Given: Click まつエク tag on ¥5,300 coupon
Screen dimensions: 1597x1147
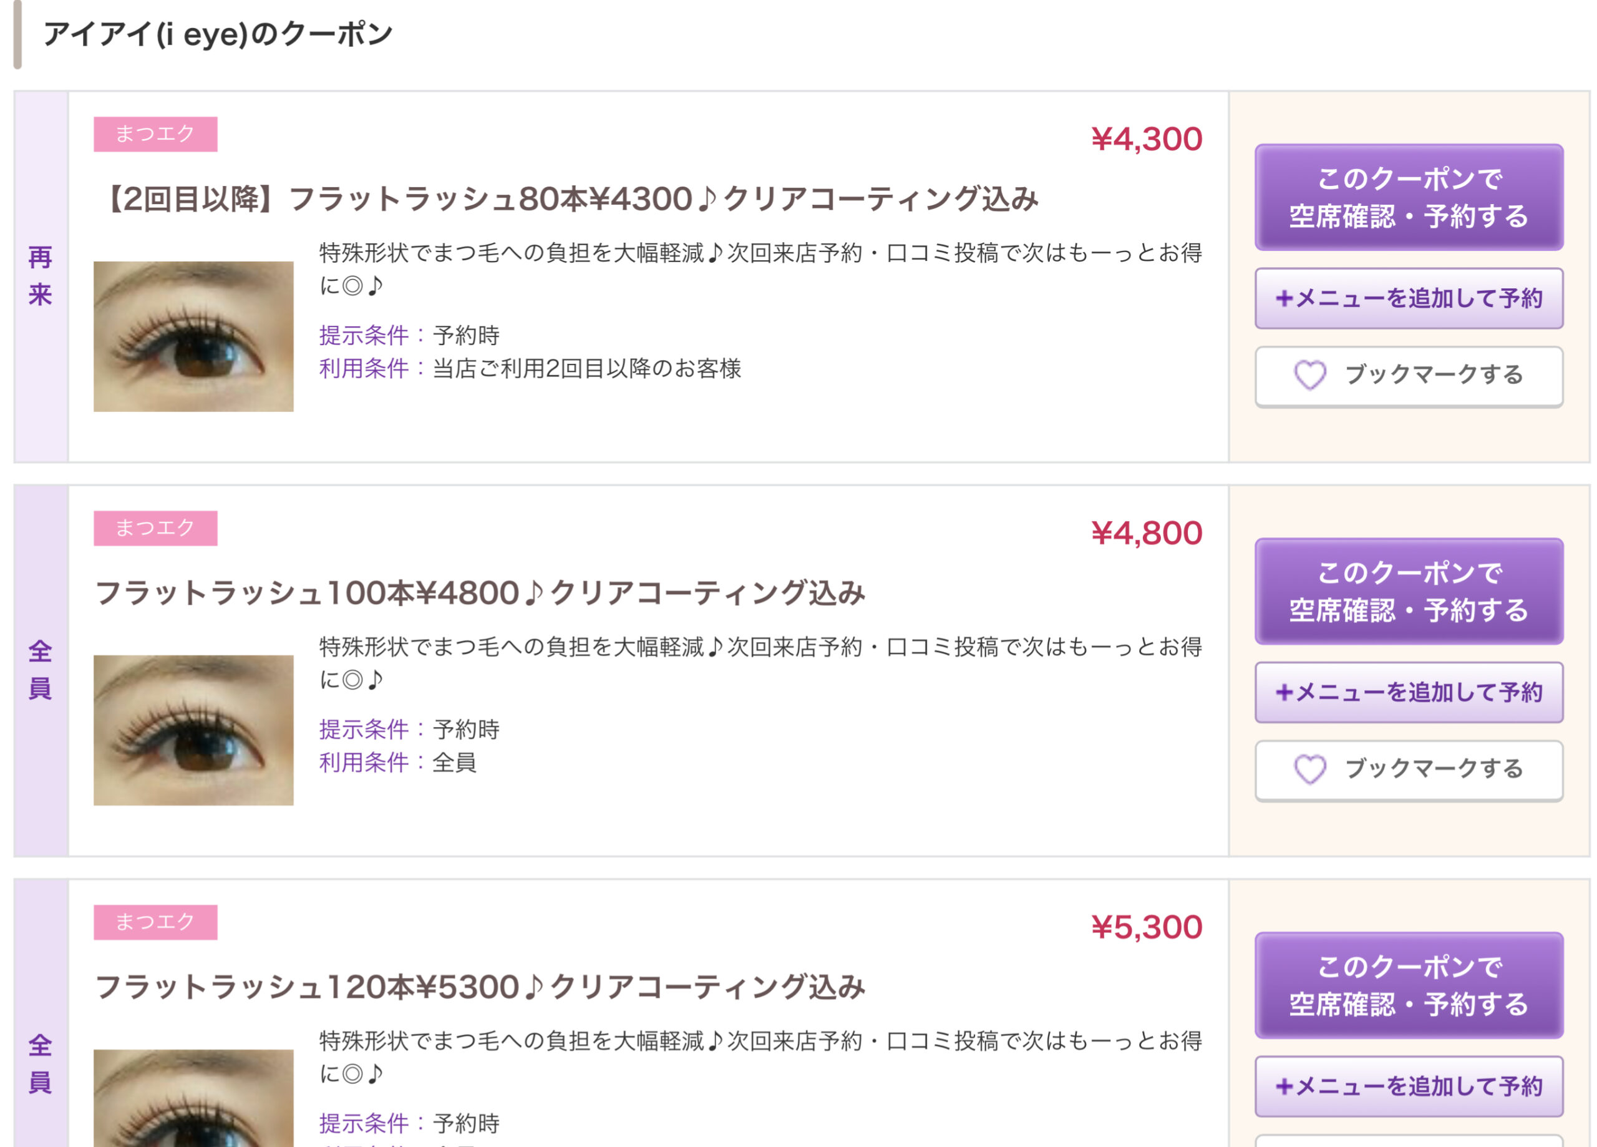Looking at the screenshot, I should point(155,922).
